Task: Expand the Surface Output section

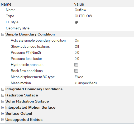Action: click(x=3, y=114)
